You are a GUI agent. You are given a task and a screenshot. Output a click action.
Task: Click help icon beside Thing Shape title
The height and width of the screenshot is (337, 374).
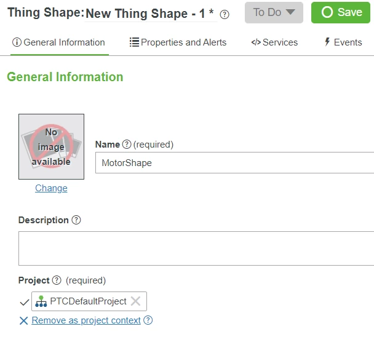pos(225,15)
